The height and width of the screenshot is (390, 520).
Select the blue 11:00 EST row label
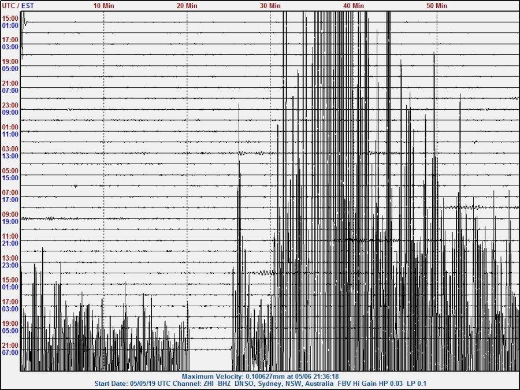(10, 134)
